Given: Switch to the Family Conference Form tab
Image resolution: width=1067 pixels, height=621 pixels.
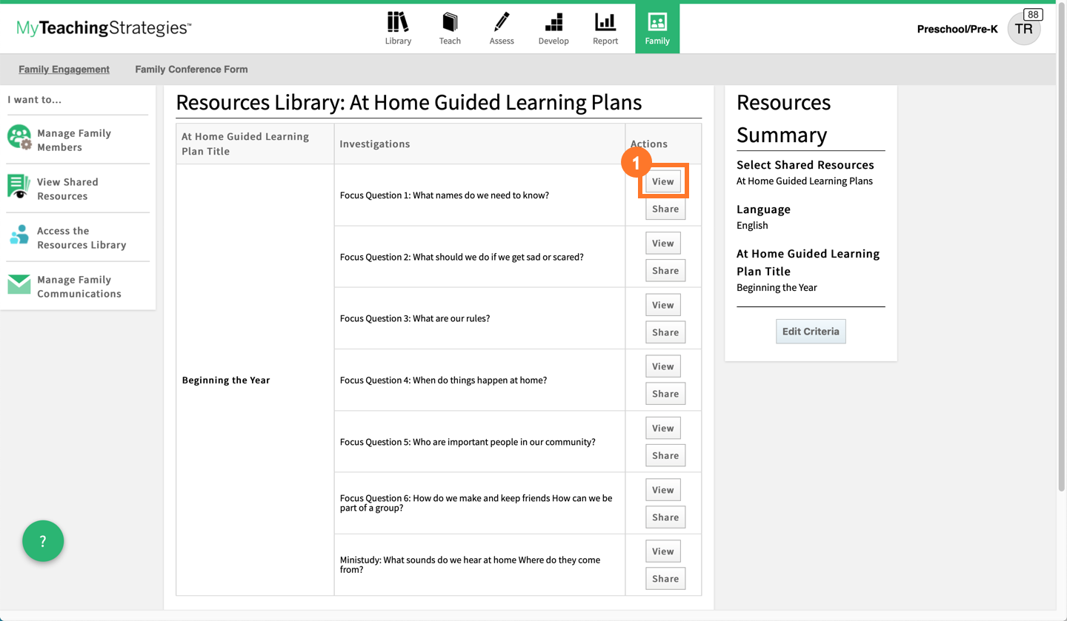Looking at the screenshot, I should pos(190,68).
